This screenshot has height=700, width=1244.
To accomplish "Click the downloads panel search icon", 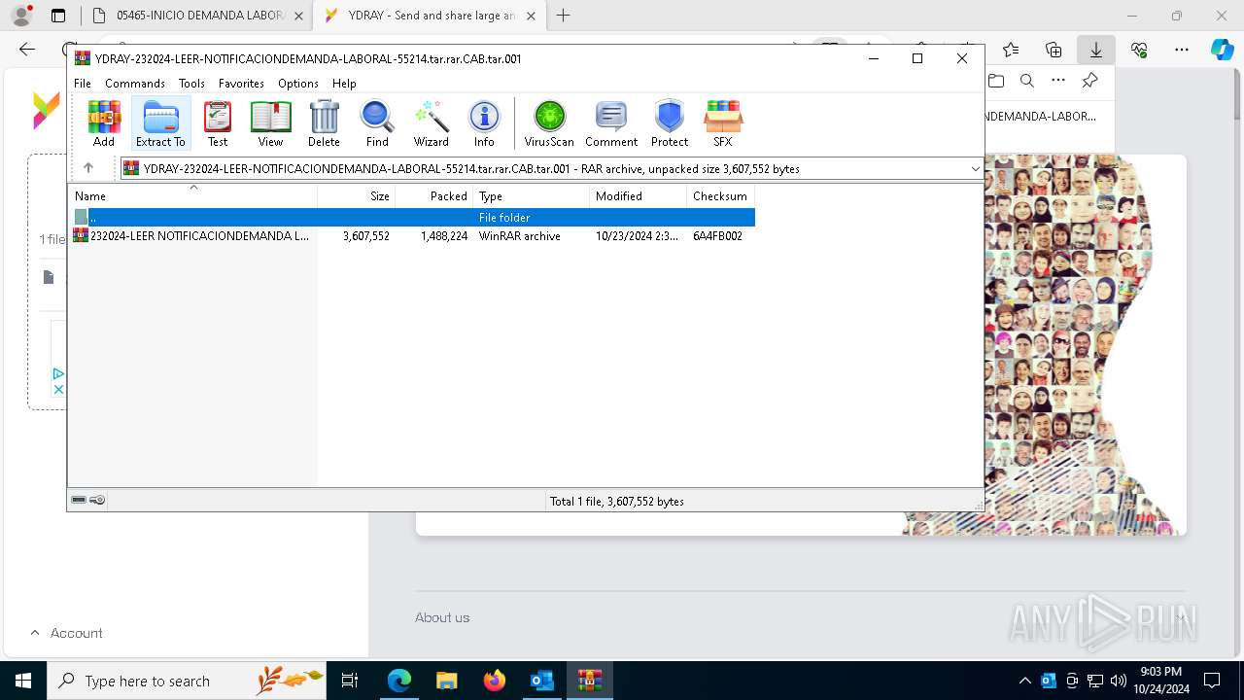I will pos(1027,81).
